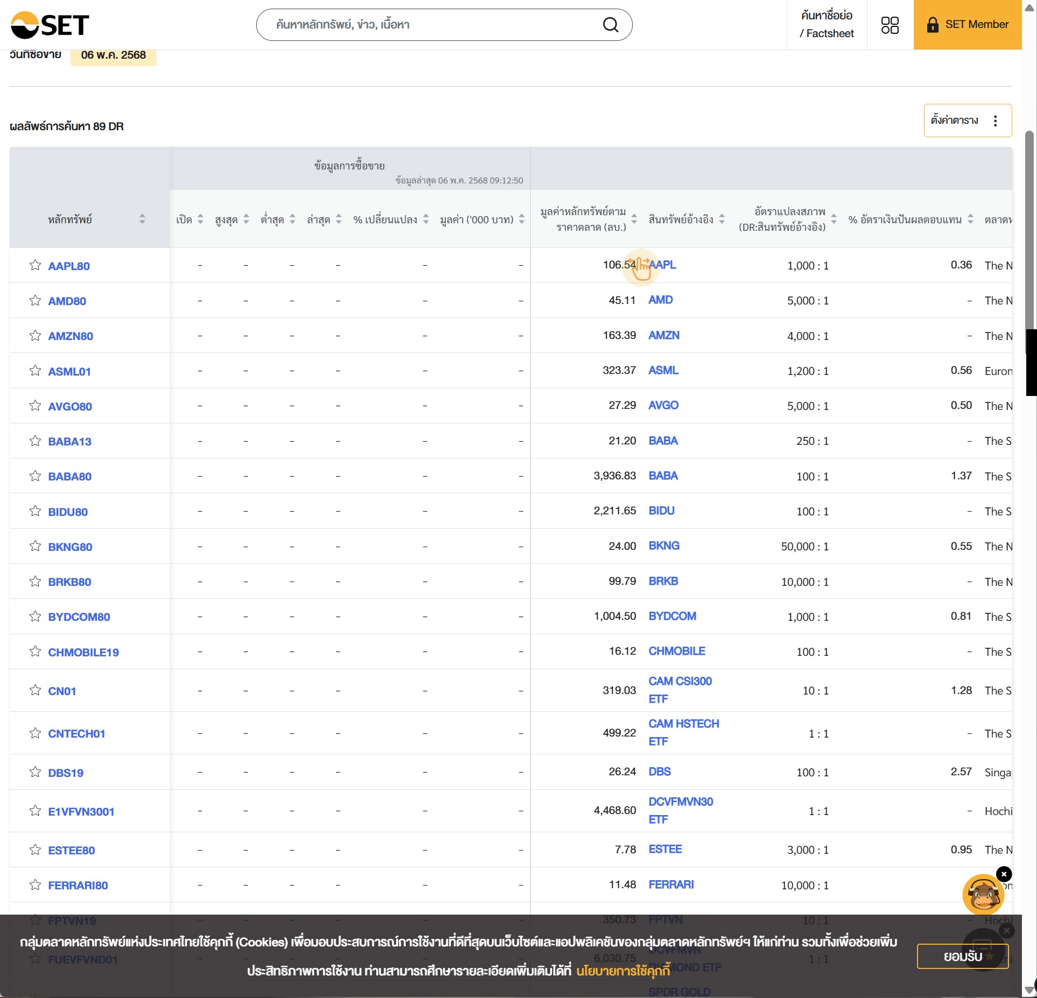
Task: Sort by the high price column
Action: 246,219
